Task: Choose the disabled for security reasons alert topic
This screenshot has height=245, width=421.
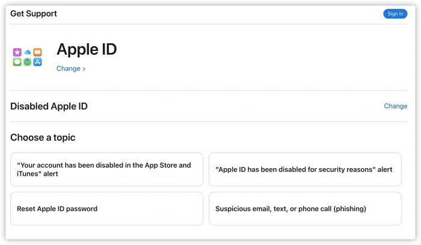Action: [305, 169]
